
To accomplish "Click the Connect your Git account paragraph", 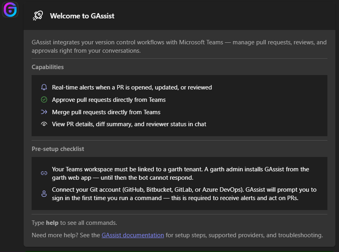I will (184, 194).
